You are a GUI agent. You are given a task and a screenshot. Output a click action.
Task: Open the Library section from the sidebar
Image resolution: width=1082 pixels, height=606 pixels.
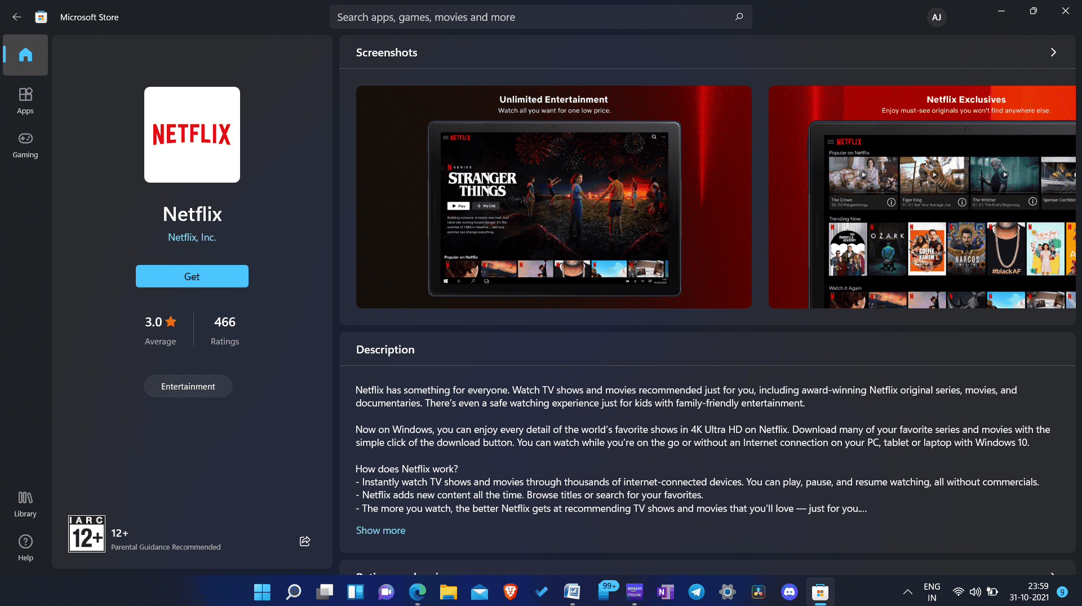point(25,502)
